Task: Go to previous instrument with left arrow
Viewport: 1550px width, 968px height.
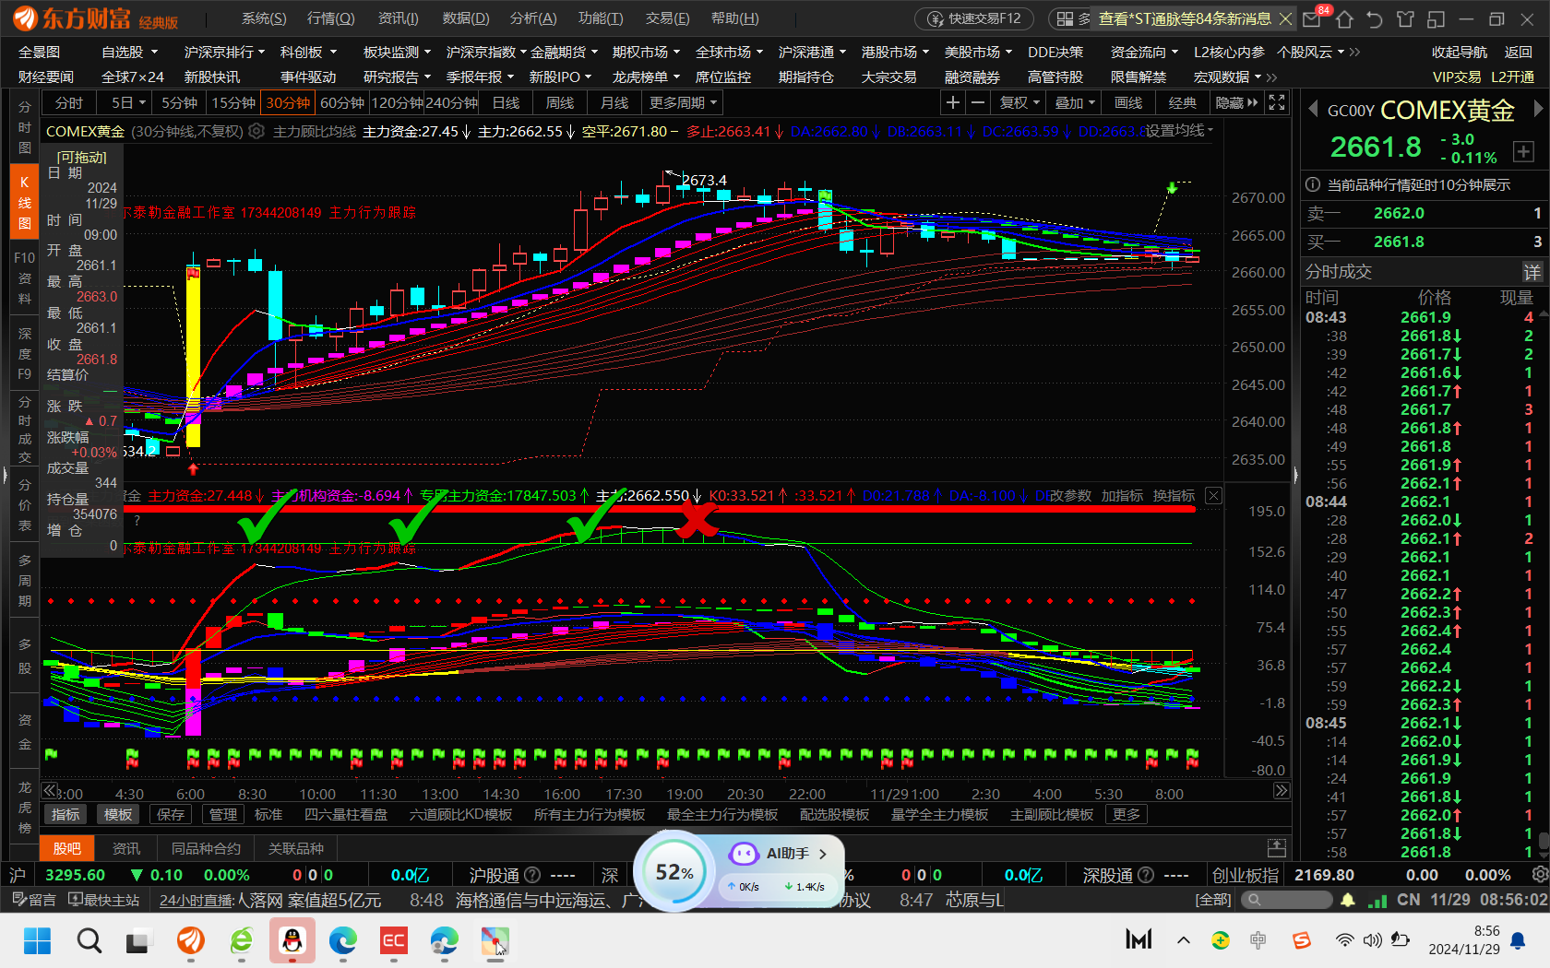Action: (x=1312, y=109)
